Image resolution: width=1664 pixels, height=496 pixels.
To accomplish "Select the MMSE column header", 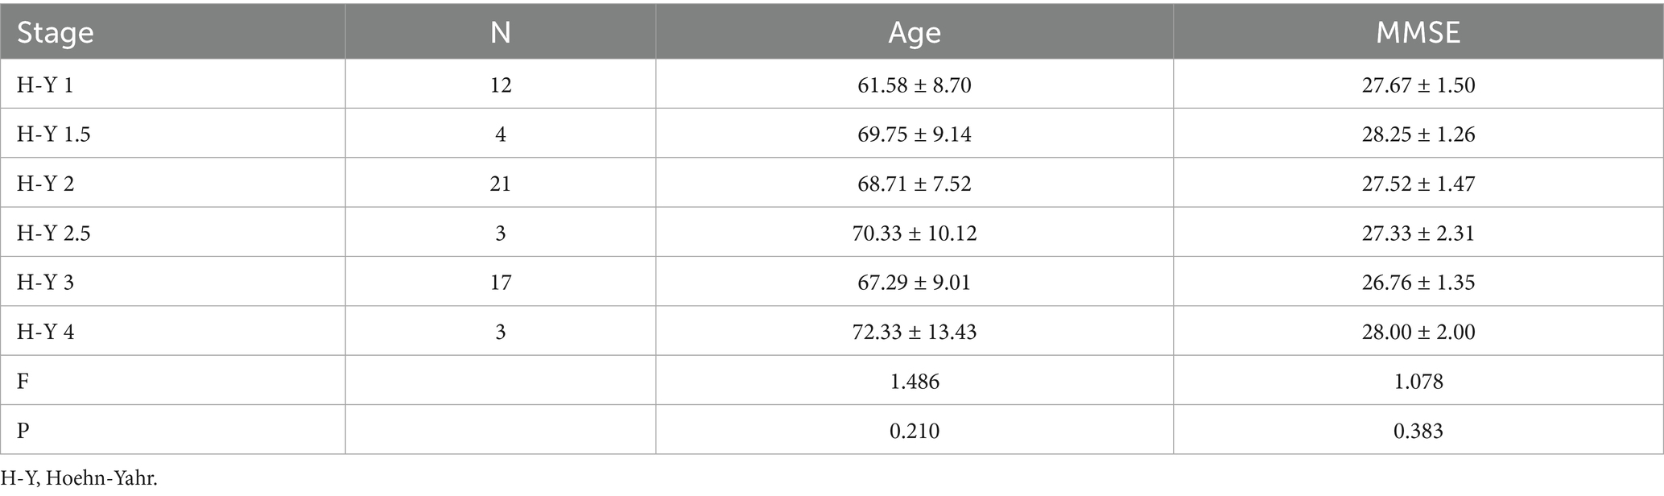I will [1418, 32].
